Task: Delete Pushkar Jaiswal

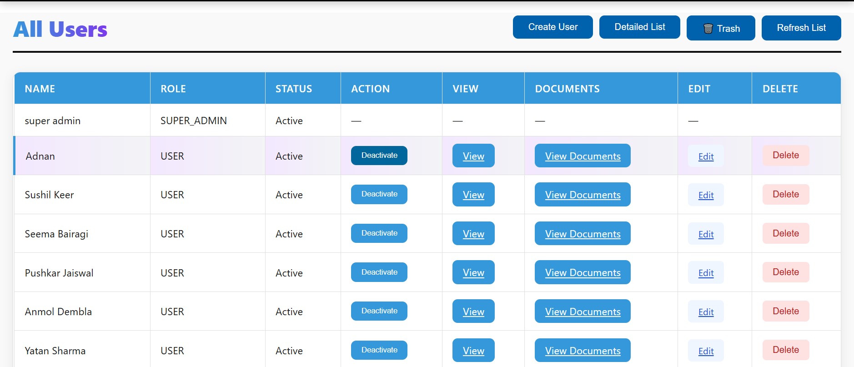Action: pyautogui.click(x=786, y=272)
